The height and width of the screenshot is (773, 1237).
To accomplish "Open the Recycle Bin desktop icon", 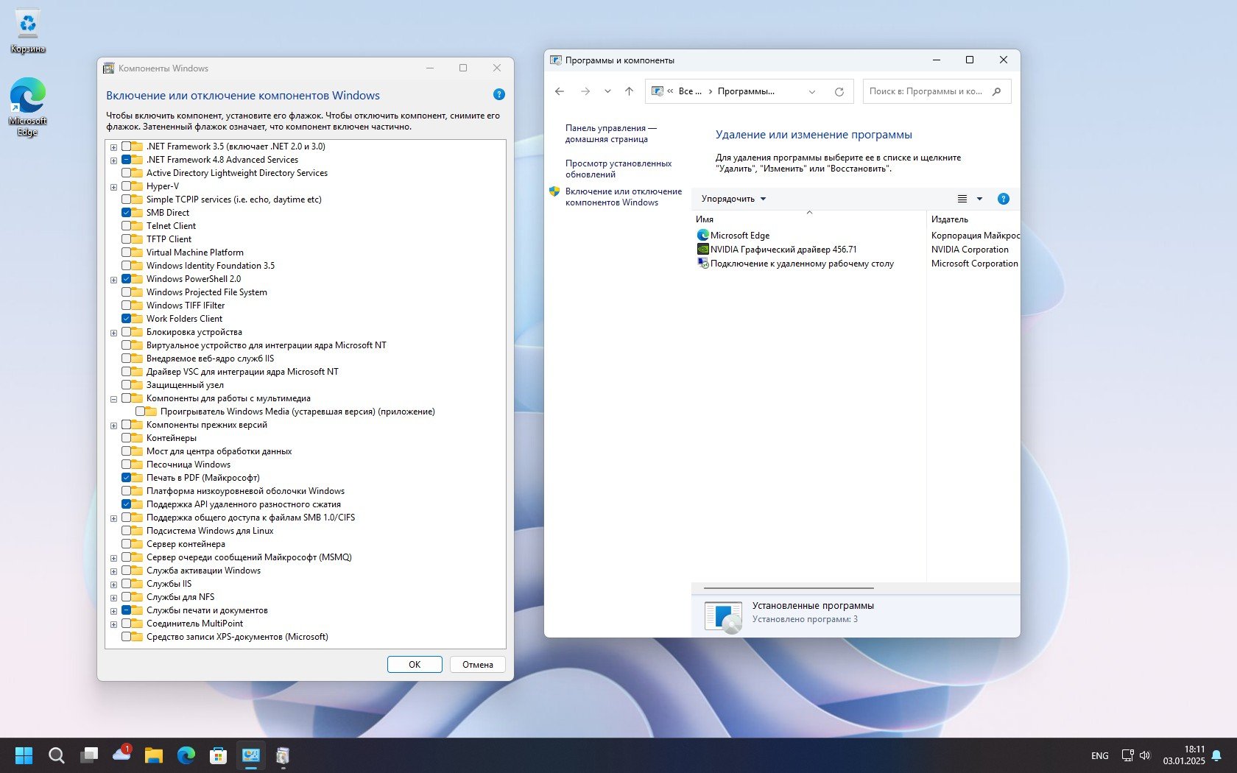I will click(28, 26).
